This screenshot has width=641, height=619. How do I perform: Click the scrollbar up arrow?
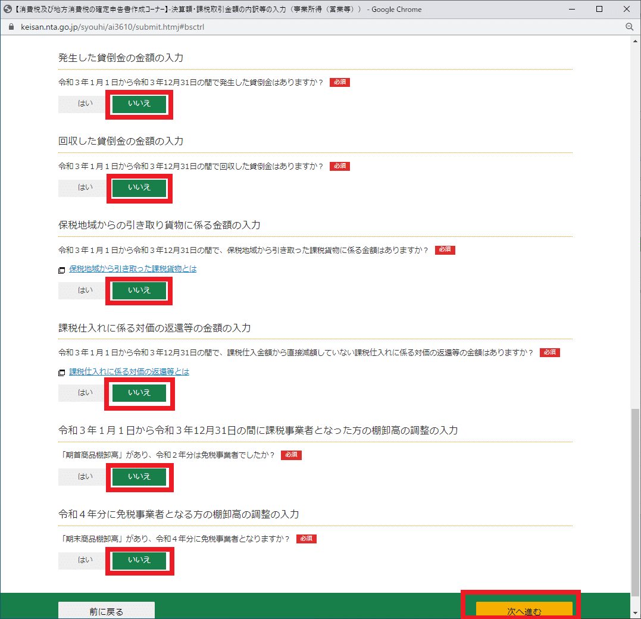(635, 41)
